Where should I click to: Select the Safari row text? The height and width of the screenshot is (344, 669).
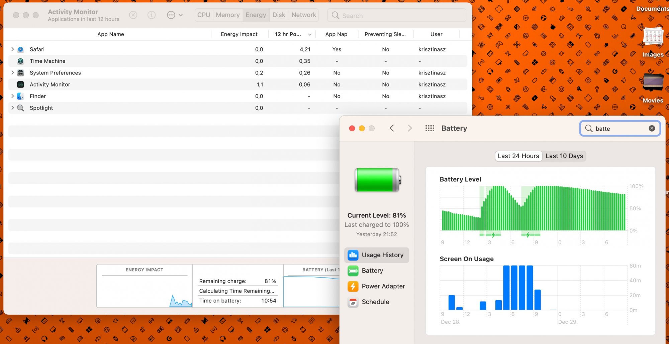37,49
